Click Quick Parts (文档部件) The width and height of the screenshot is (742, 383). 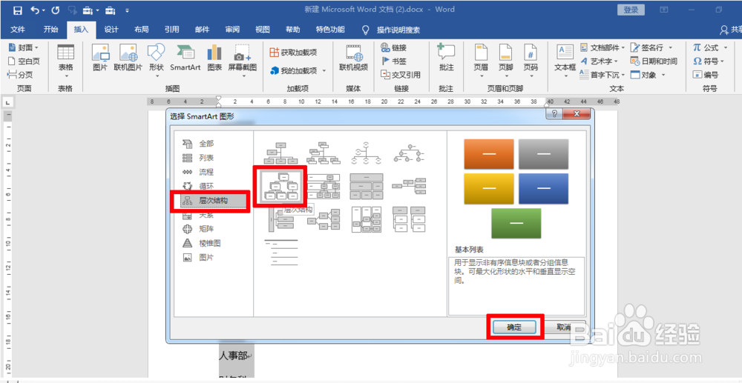pos(603,47)
